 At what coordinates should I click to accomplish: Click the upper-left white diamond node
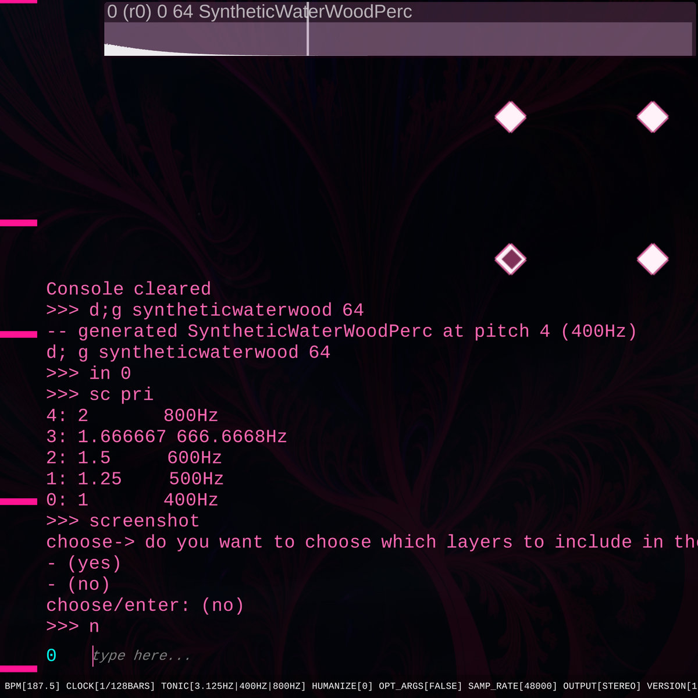click(x=510, y=117)
